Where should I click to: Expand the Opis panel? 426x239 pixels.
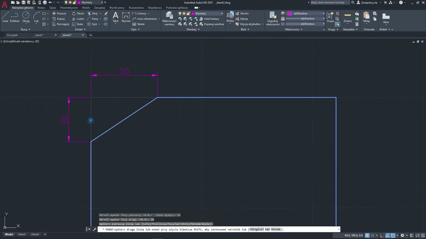(135, 29)
